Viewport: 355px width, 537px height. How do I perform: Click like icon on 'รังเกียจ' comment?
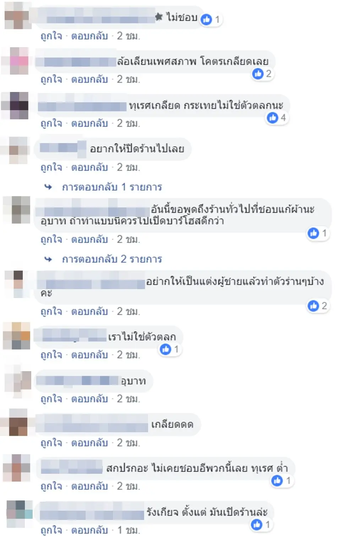[x=257, y=524]
